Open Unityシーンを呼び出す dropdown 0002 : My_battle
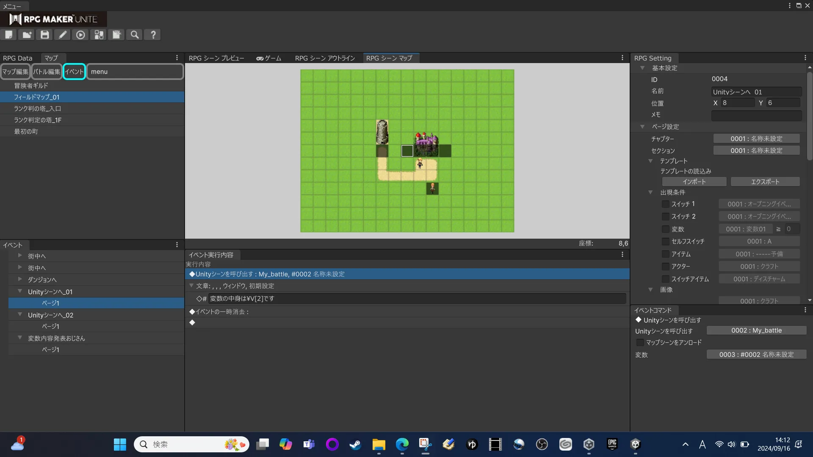Screen dimensions: 813x457 click(756, 330)
